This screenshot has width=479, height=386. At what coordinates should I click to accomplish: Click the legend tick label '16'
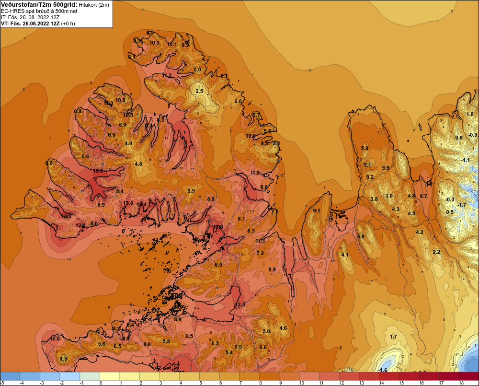422,383
